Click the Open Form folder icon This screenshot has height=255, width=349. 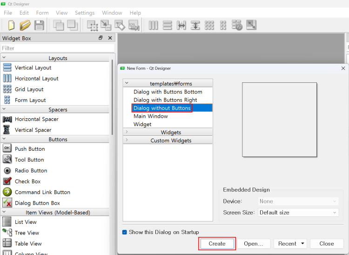tap(25, 25)
